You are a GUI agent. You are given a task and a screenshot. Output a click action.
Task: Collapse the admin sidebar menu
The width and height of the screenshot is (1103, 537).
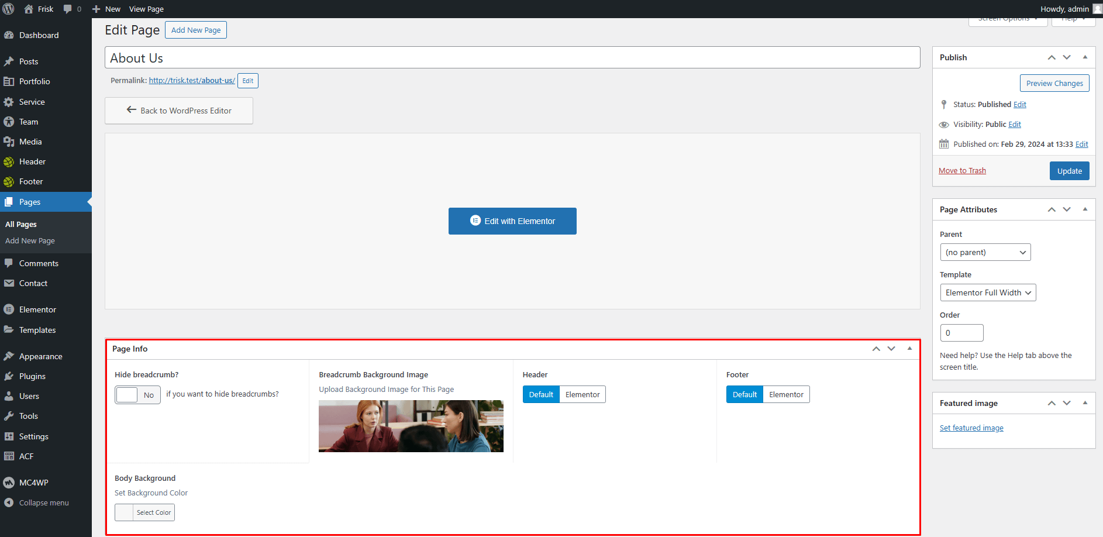[43, 502]
